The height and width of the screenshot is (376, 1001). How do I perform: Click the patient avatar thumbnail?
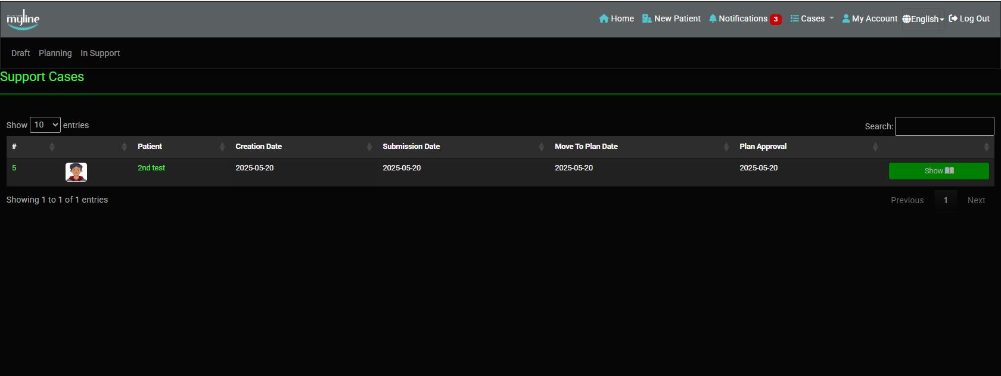pos(76,172)
